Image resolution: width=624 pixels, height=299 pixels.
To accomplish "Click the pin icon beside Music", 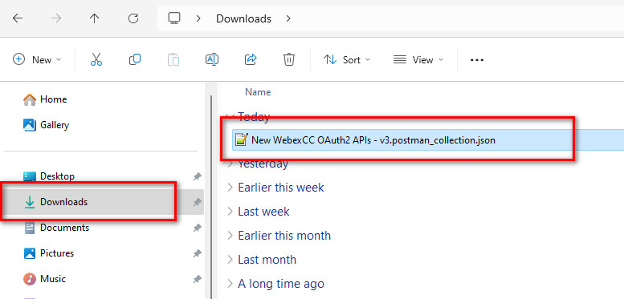I will pos(197,279).
